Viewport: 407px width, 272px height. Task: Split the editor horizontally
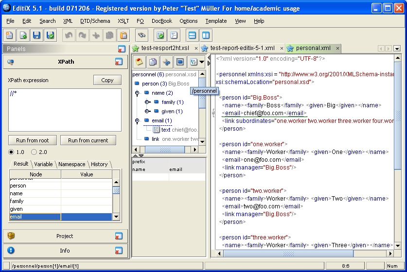pyautogui.click(x=192, y=35)
